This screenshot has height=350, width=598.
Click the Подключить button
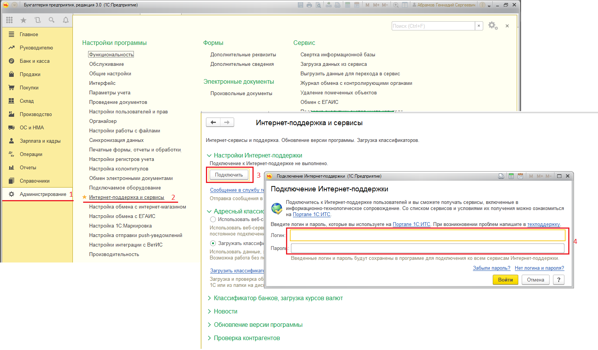tap(229, 175)
